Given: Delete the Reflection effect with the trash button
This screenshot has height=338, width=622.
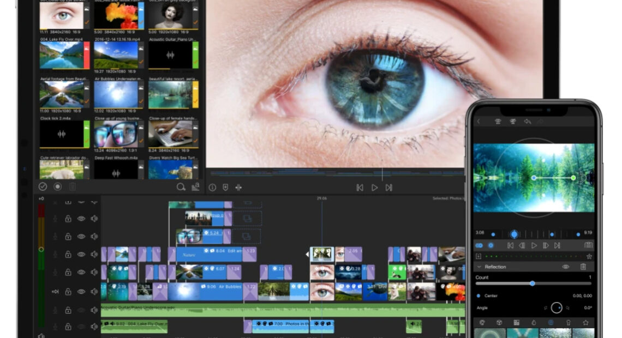Looking at the screenshot, I should 583,267.
